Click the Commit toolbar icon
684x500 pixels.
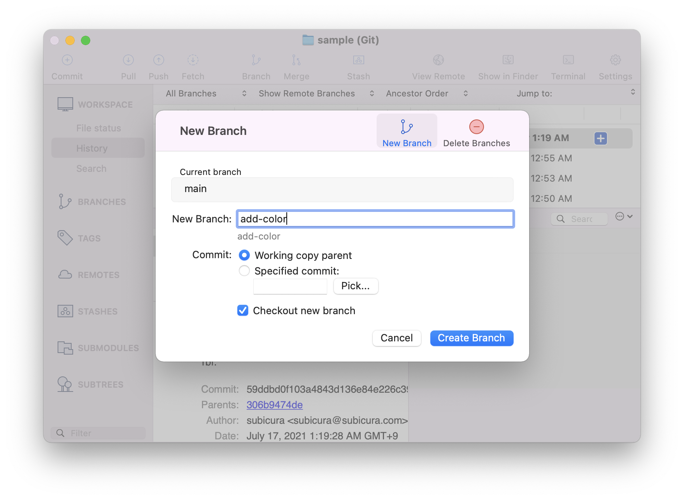coord(67,60)
